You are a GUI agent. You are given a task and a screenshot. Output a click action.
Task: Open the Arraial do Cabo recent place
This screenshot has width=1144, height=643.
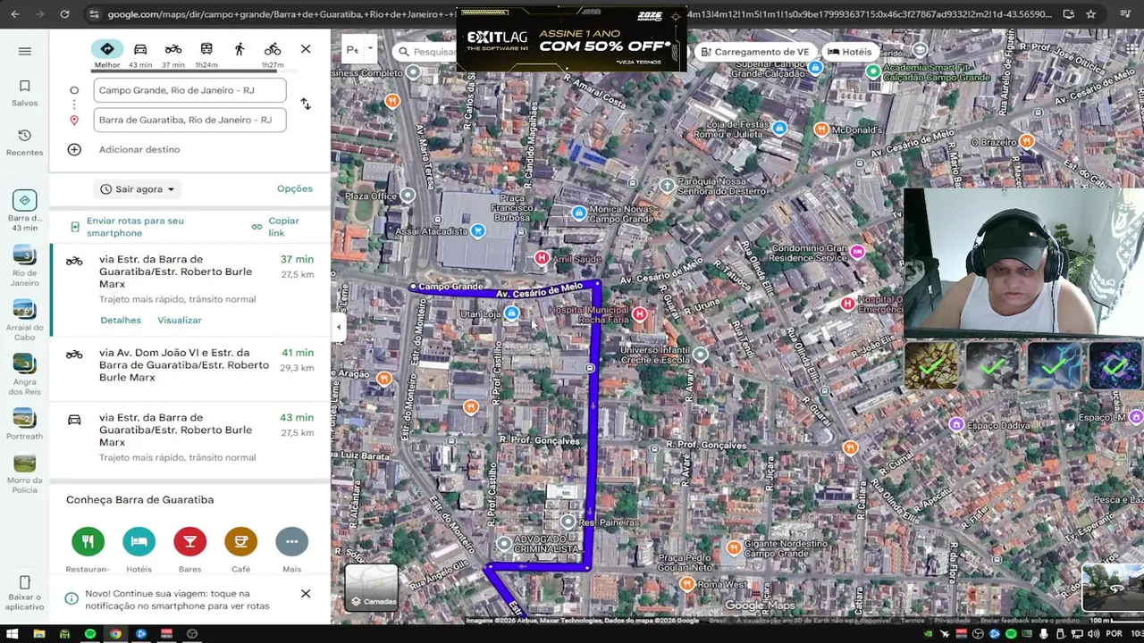[24, 321]
